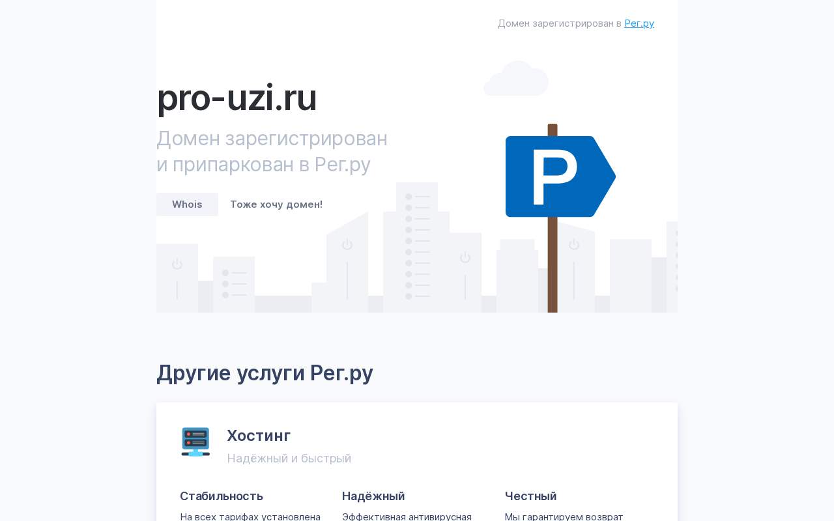Select the Стабильность column heading
This screenshot has width=834, height=521.
[222, 496]
